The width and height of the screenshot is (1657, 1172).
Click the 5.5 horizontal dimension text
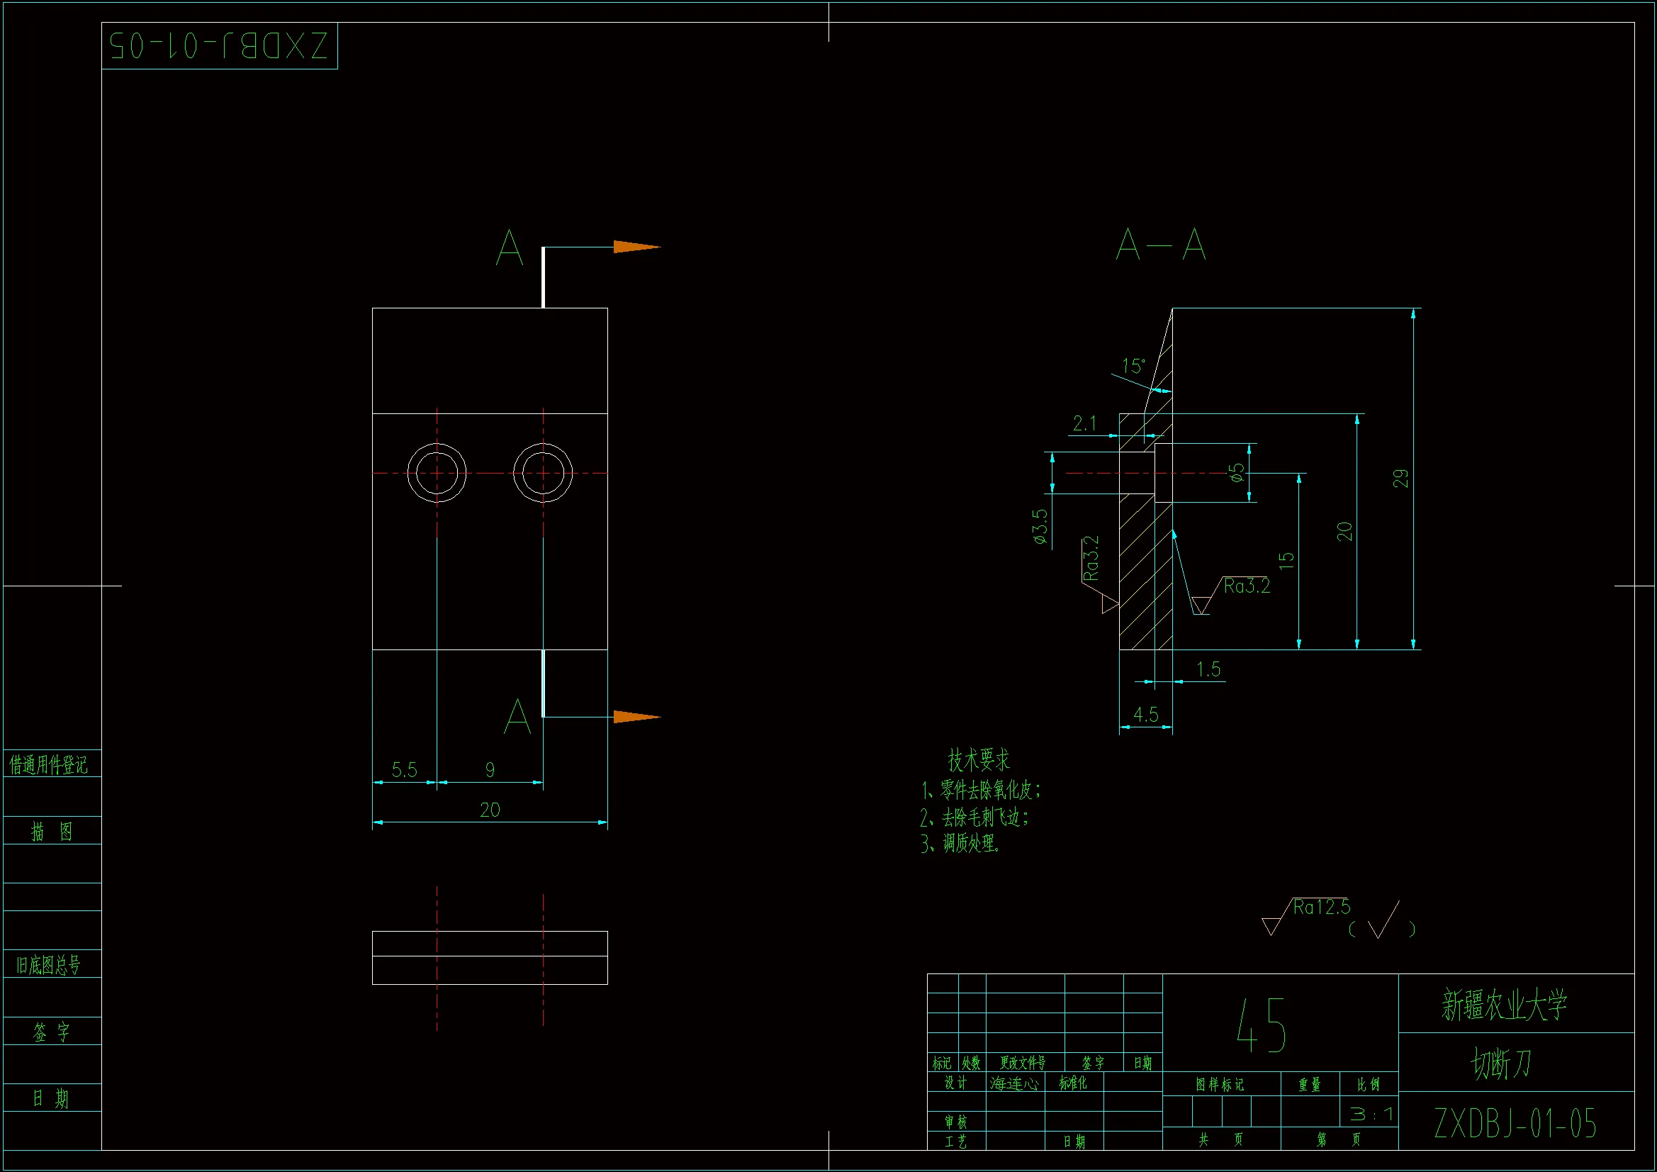tap(404, 770)
